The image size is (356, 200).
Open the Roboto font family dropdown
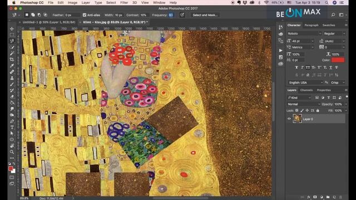[x=304, y=33]
